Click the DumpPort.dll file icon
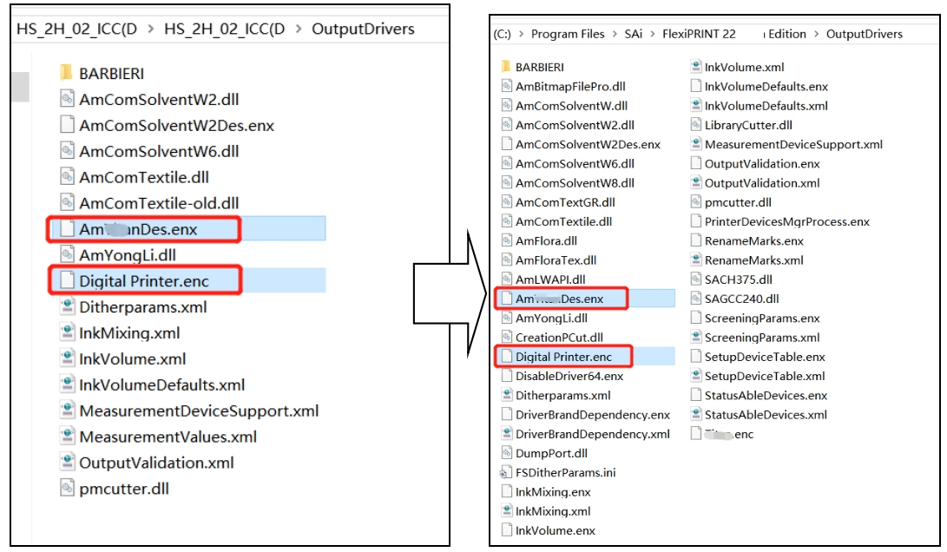 coord(507,453)
